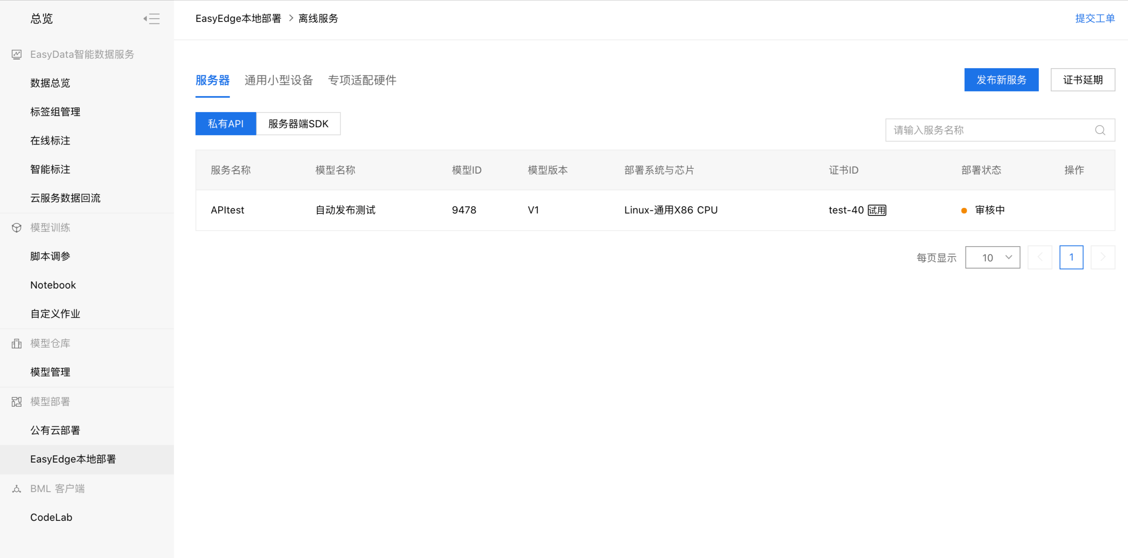Click the 模型版本 column header

[547, 170]
